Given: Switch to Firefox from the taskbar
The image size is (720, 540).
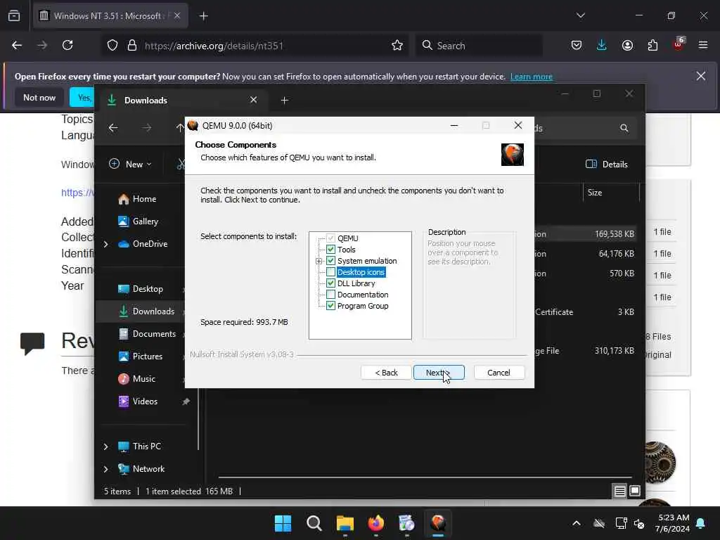Looking at the screenshot, I should pos(376,523).
